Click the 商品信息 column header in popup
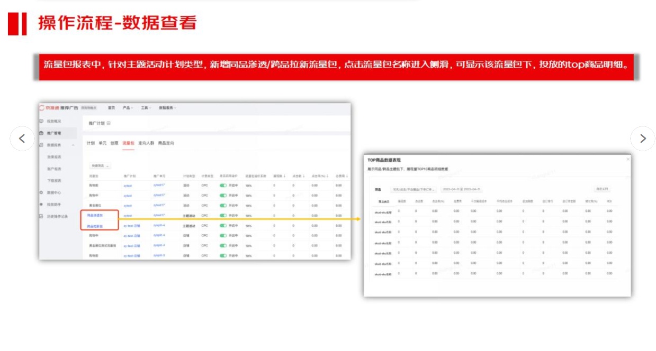 point(384,202)
